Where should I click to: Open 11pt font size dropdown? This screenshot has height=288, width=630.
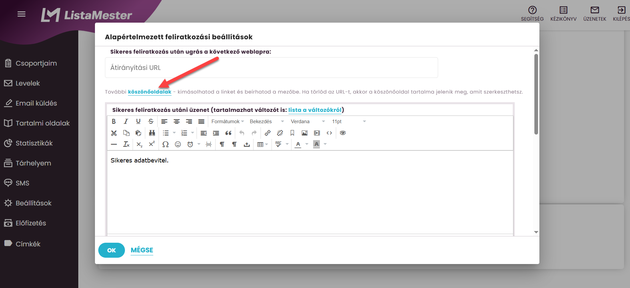349,122
